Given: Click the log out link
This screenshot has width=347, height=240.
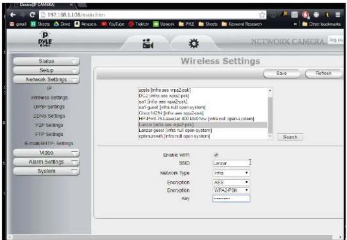Looking at the screenshot, I should click(x=336, y=40).
